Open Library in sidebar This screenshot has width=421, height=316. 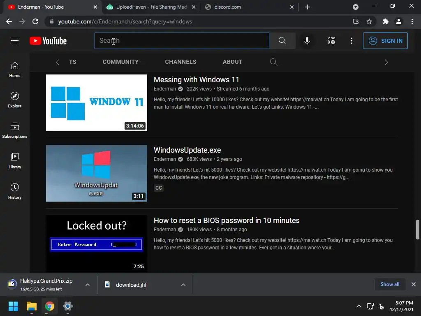(15, 161)
